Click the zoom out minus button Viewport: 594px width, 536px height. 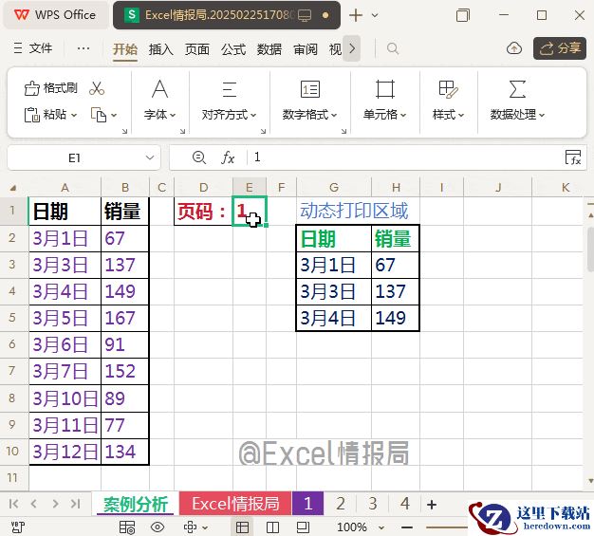pos(407,527)
